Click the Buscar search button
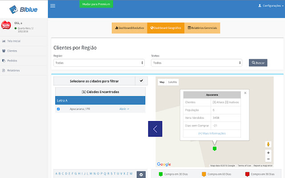285x178 pixels. [x=258, y=63]
